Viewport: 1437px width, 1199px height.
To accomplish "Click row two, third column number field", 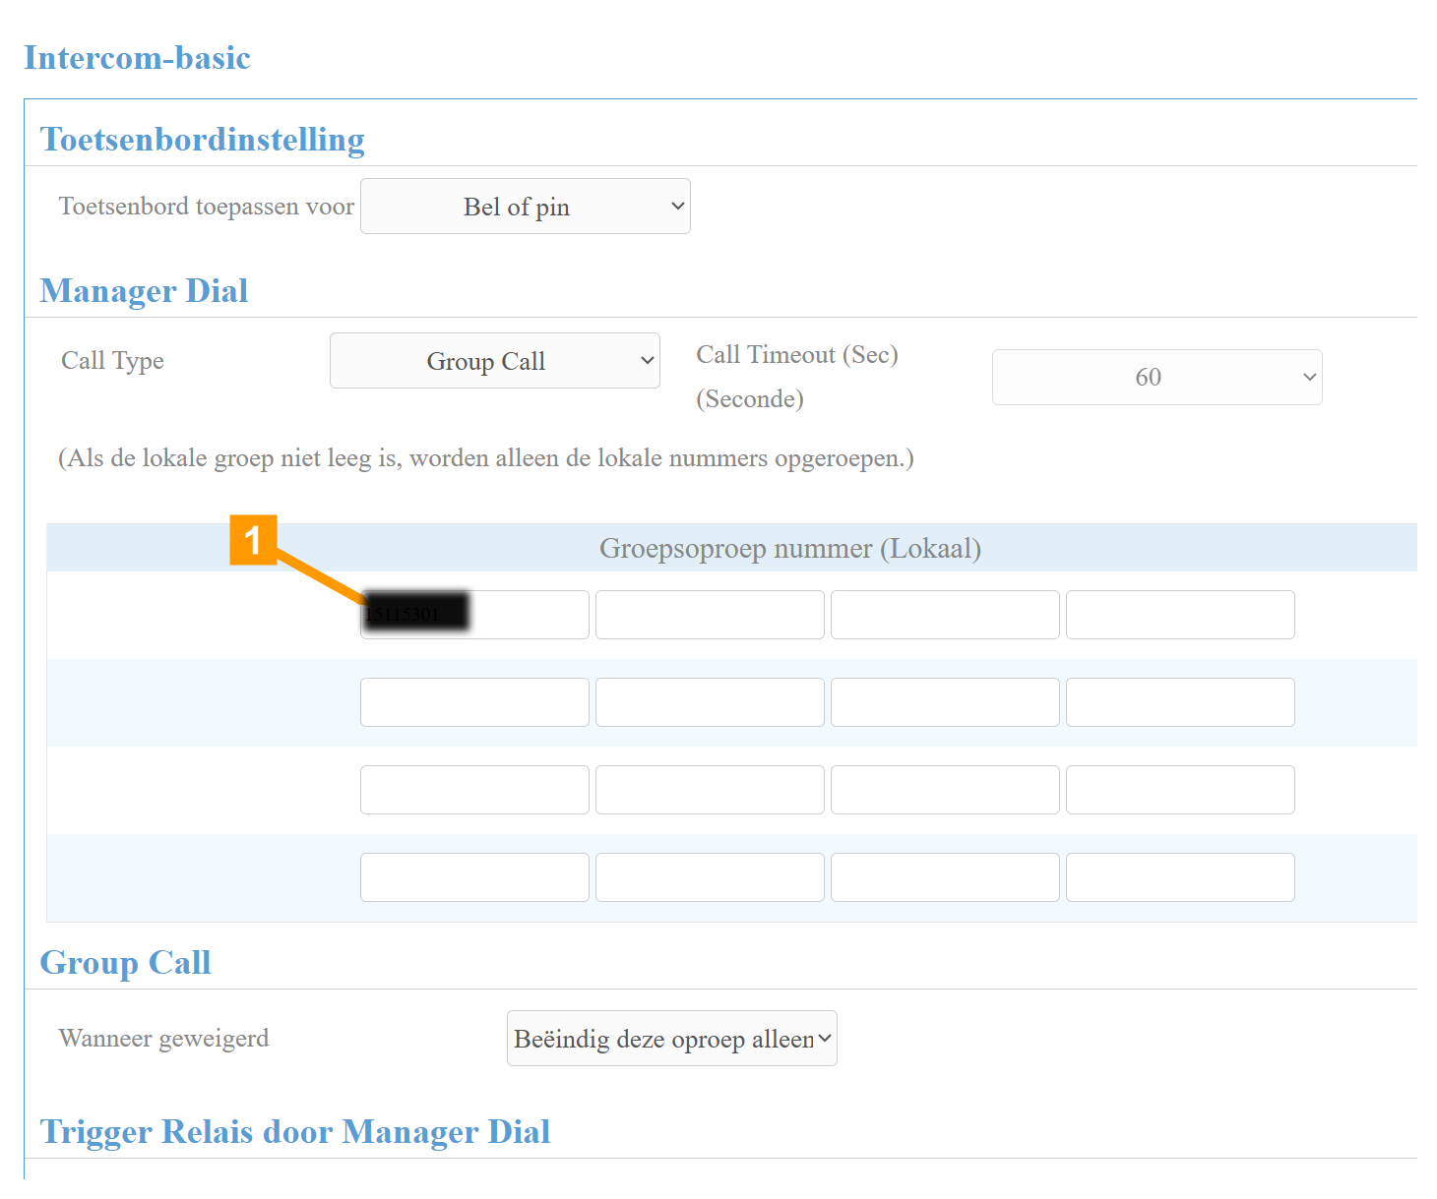I will (945, 702).
